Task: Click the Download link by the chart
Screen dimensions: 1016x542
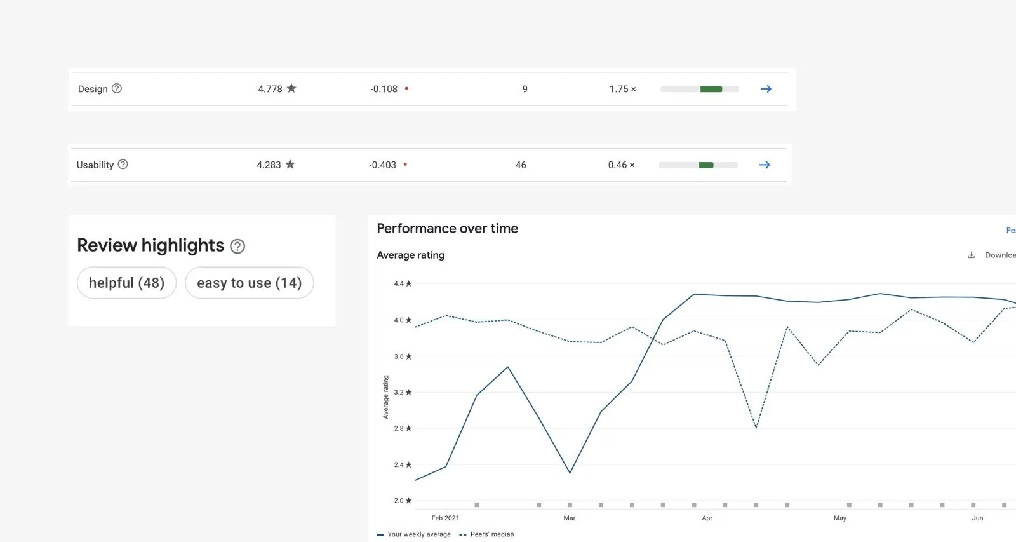Action: (1000, 255)
